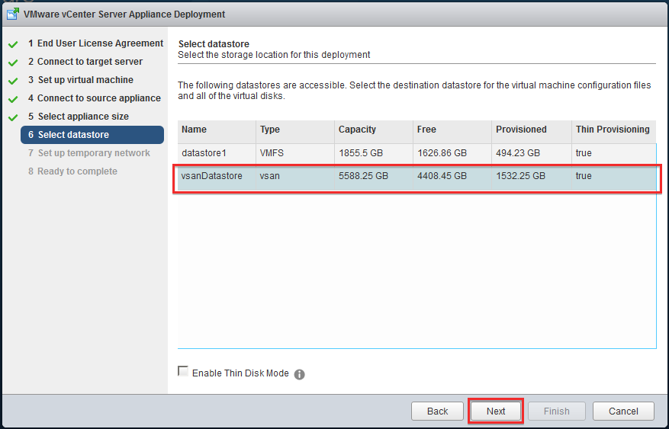This screenshot has height=429, width=669.
Task: Cancel the deployment wizard
Action: [x=623, y=411]
